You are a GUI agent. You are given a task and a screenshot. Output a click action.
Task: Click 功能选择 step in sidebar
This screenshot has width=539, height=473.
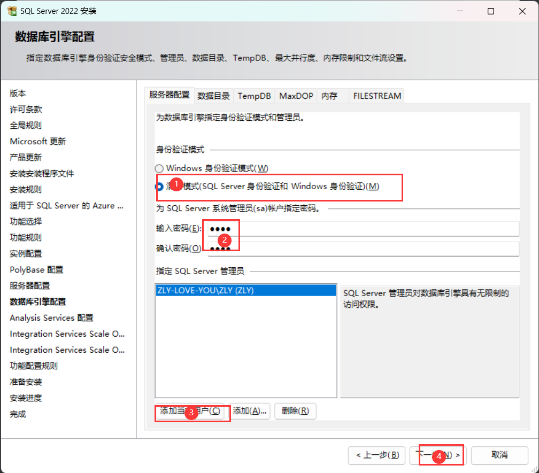point(26,222)
